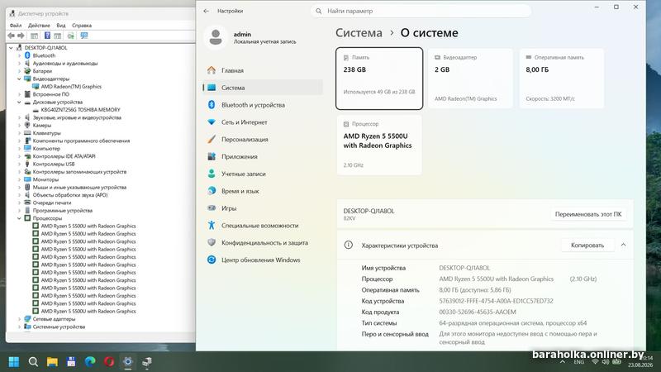Open Сеть и Интернет wifi icon

(212, 122)
